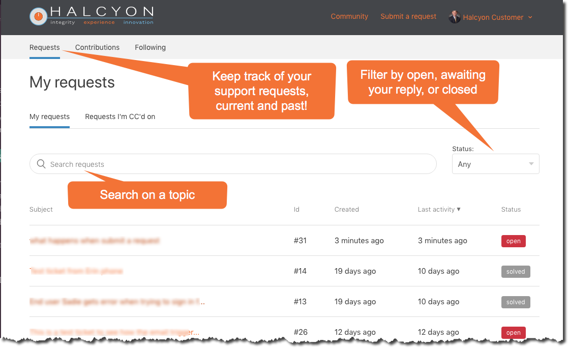The height and width of the screenshot is (348, 568).
Task: Click the Halcyon Customer avatar photo
Action: coord(454,17)
